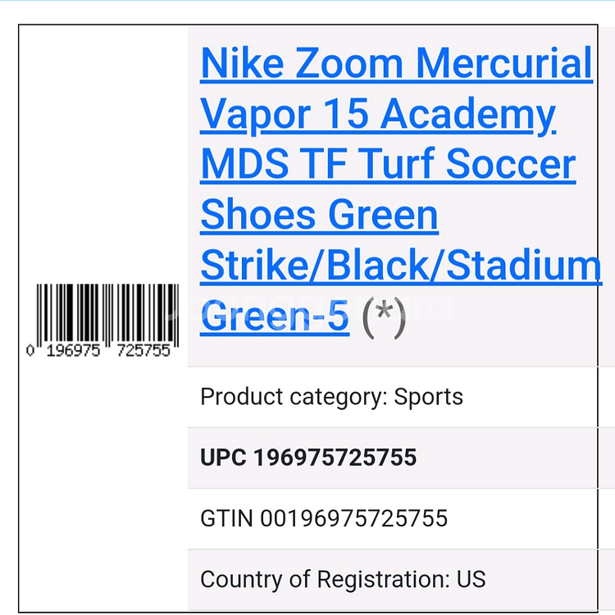The height and width of the screenshot is (615, 615).
Task: Click the (*) asterisk after the title
Action: (x=384, y=317)
